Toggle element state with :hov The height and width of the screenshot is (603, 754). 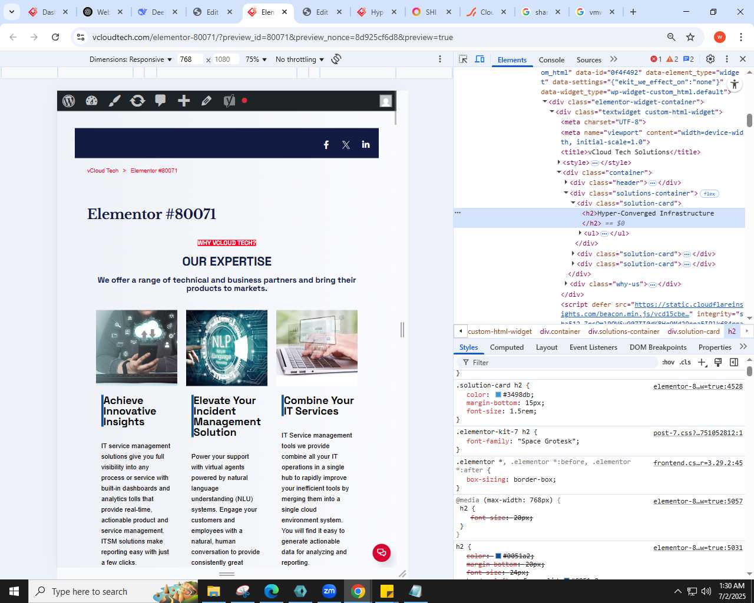pos(668,362)
